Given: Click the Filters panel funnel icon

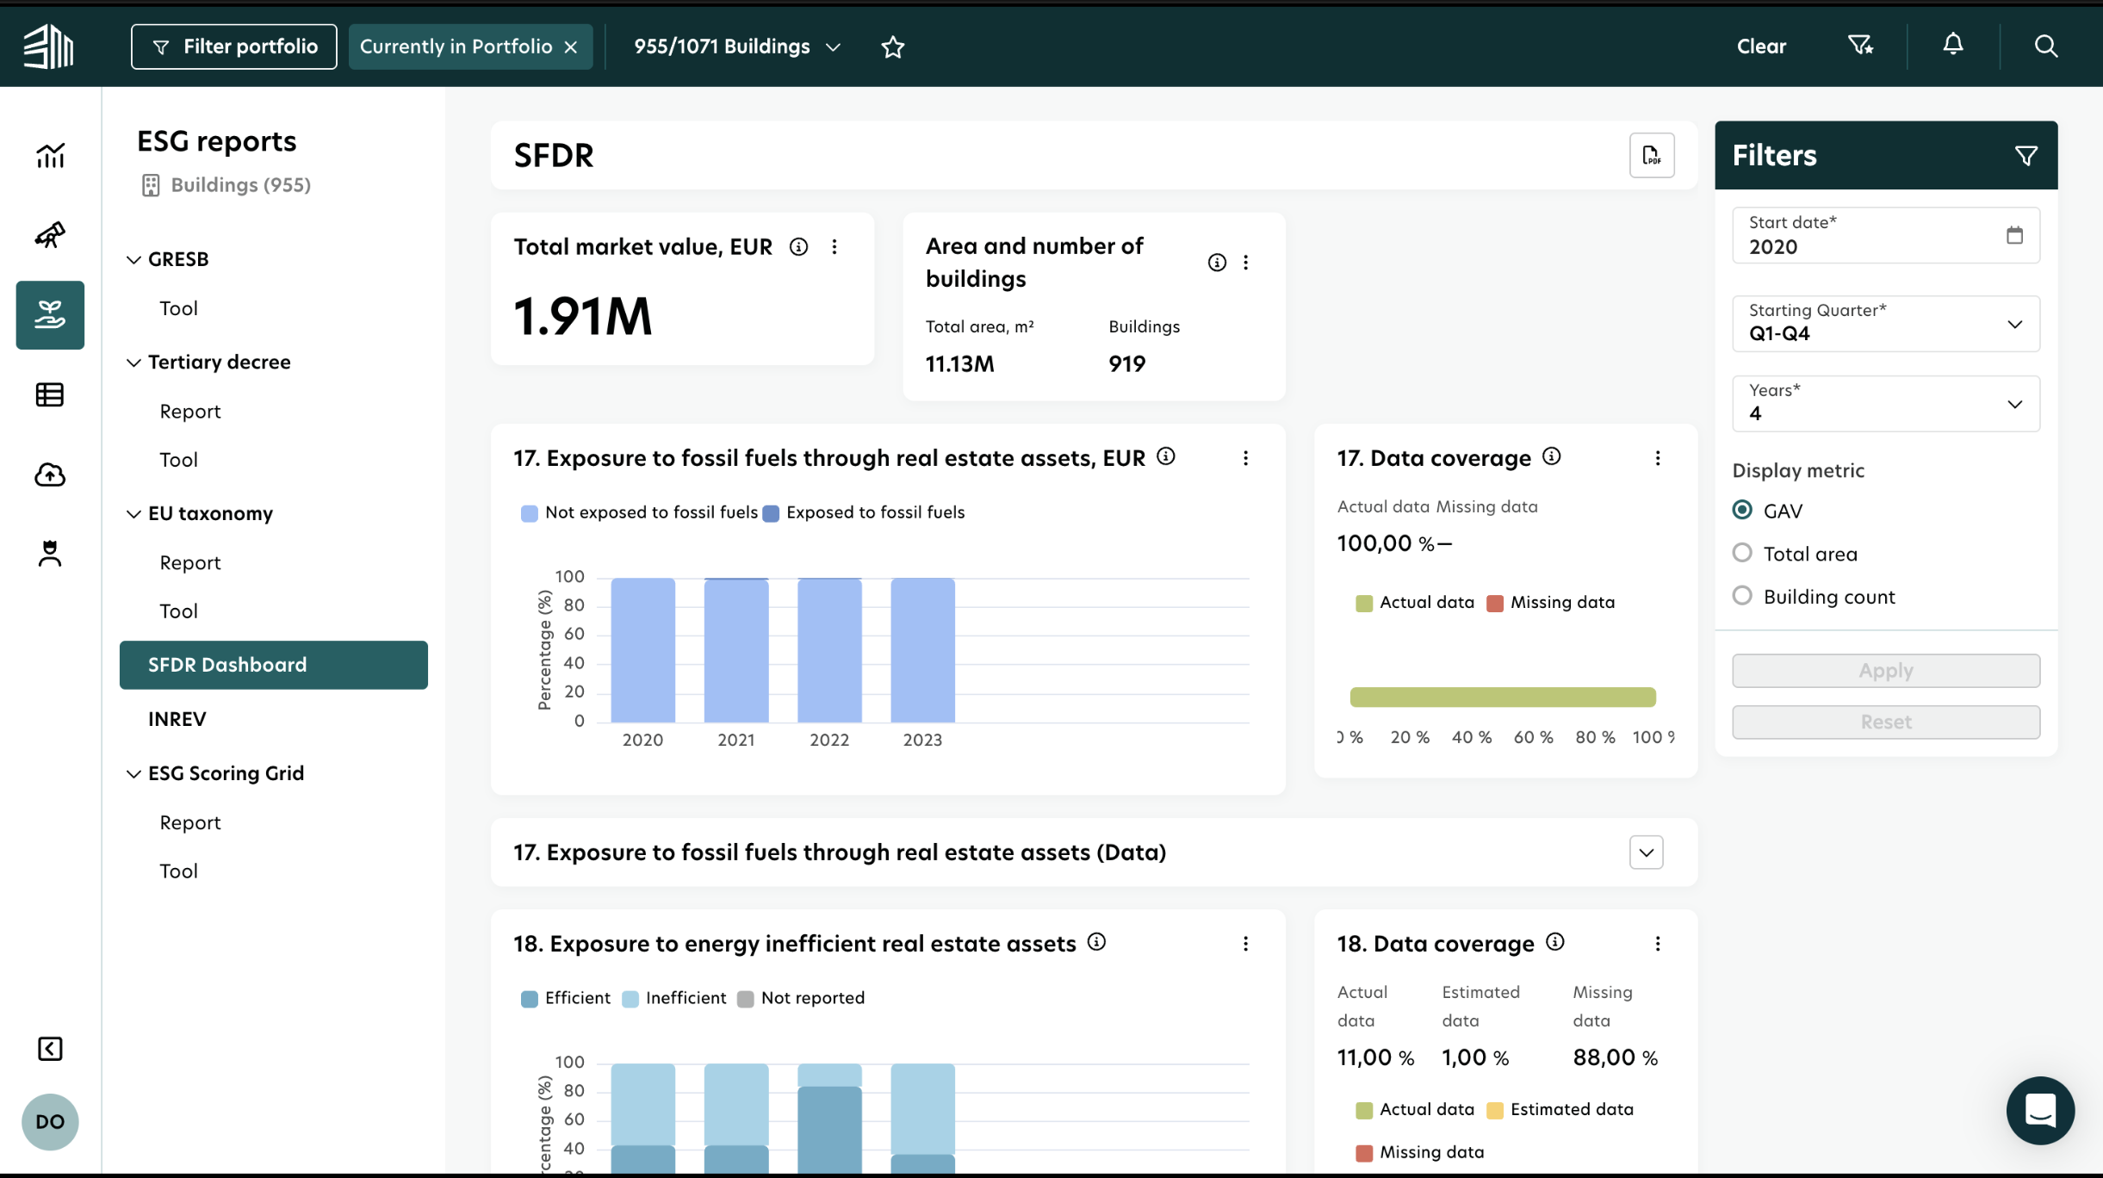Looking at the screenshot, I should (x=2026, y=155).
